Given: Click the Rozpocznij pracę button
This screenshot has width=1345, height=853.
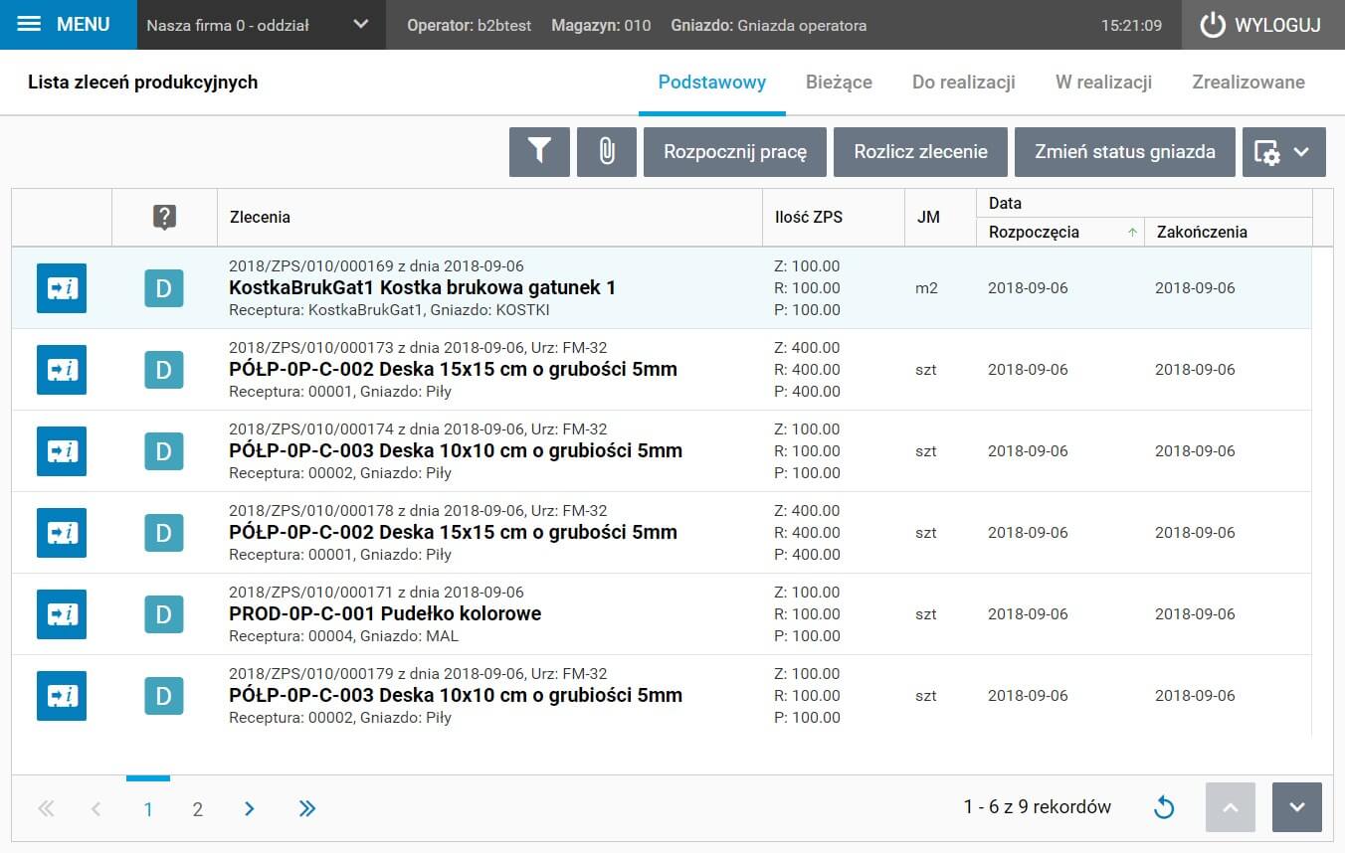Looking at the screenshot, I should pos(735,152).
